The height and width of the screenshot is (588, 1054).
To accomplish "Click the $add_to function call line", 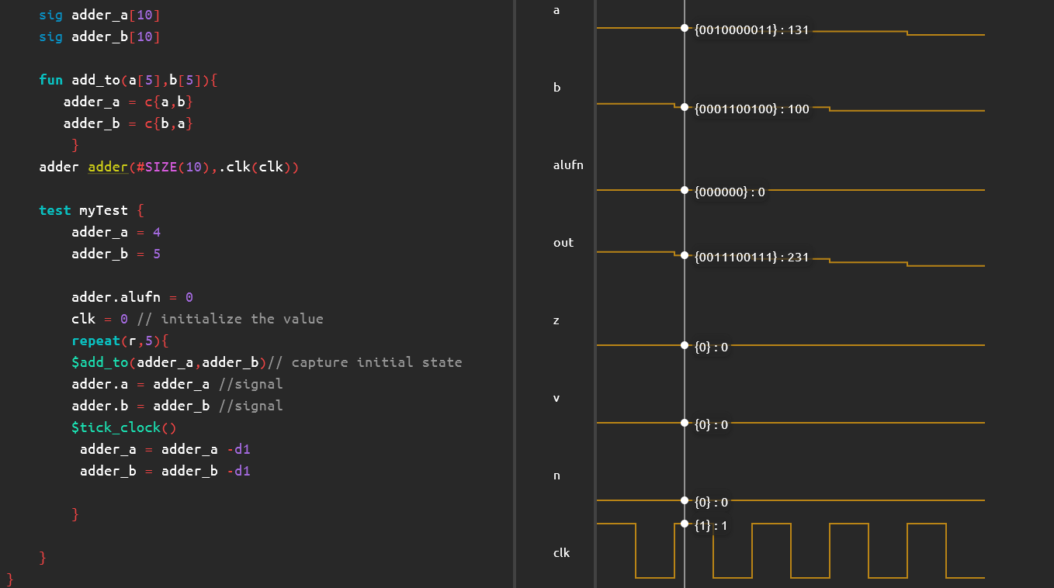I will 266,362.
